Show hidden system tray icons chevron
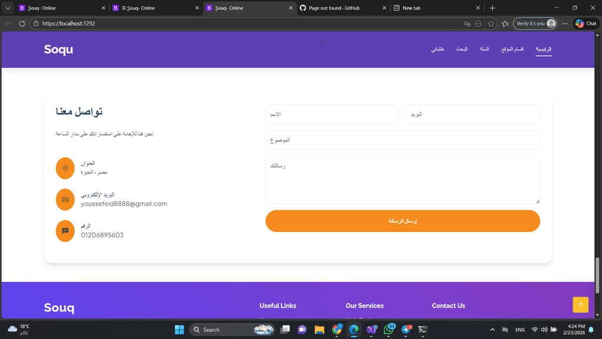 (492, 330)
